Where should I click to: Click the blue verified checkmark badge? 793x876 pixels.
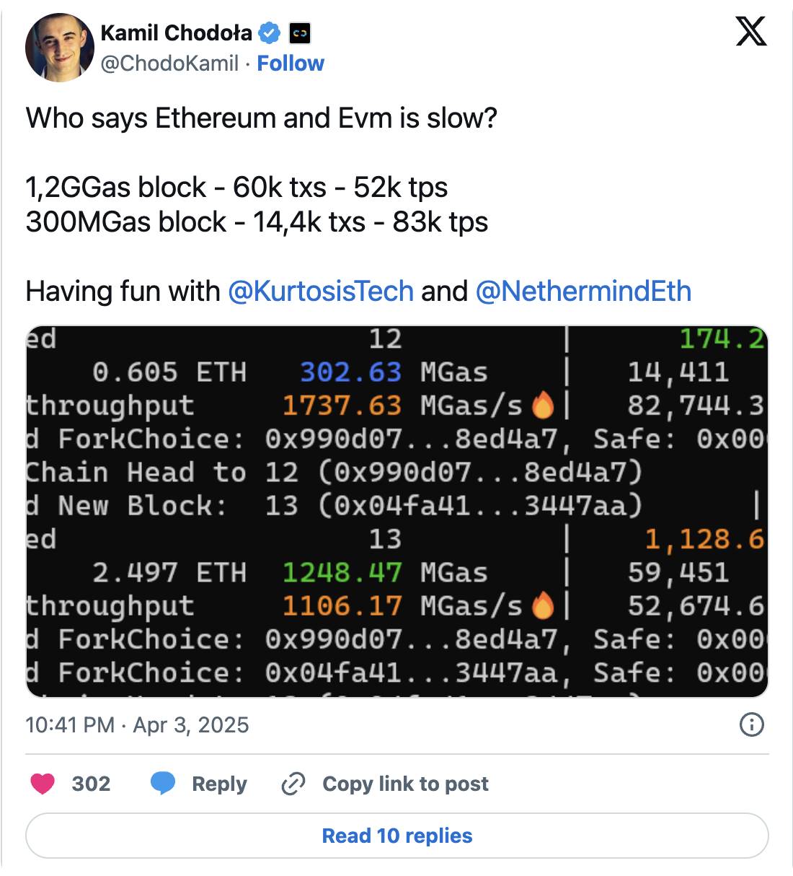(x=270, y=33)
